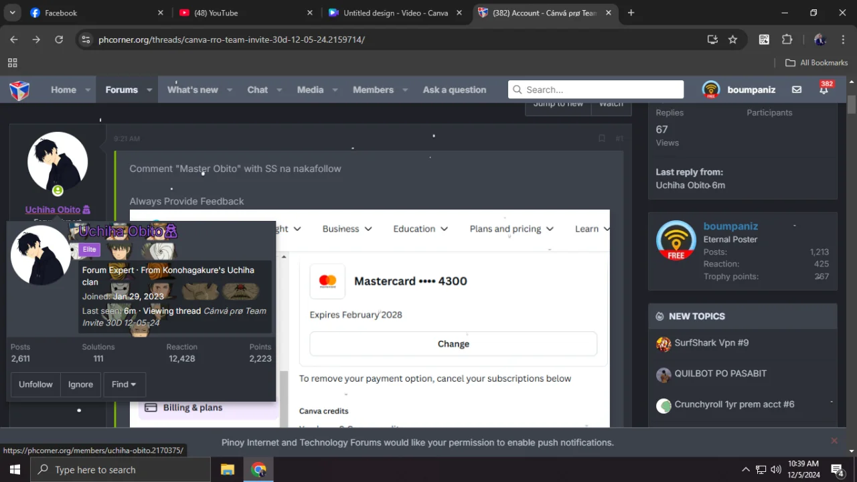
Task: Open site information icon in address bar
Action: point(85,39)
